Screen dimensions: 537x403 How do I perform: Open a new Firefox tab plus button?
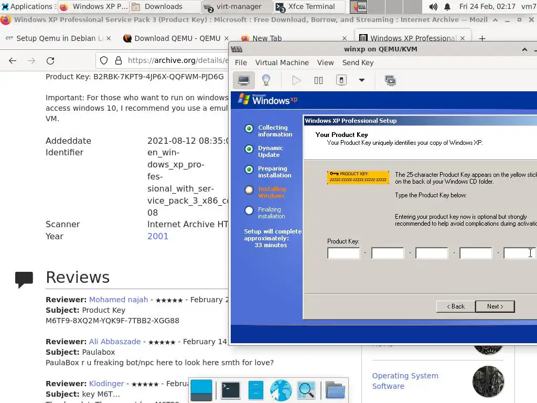[x=482, y=38]
